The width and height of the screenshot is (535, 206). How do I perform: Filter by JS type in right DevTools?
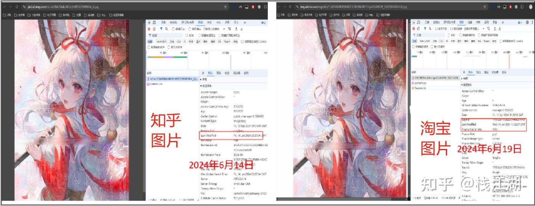447,41
